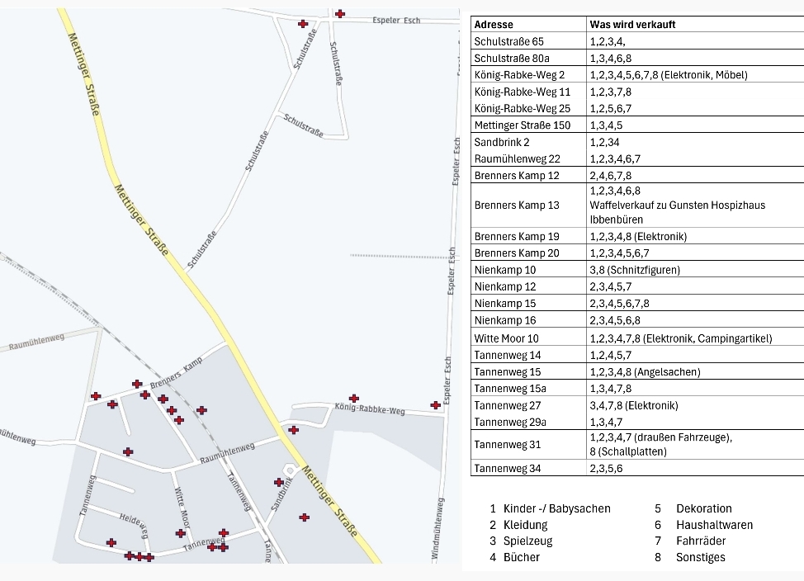Viewport: 804px width, 581px height.
Task: Click the 'Nienkamp 15' address cell
Action: (528, 304)
